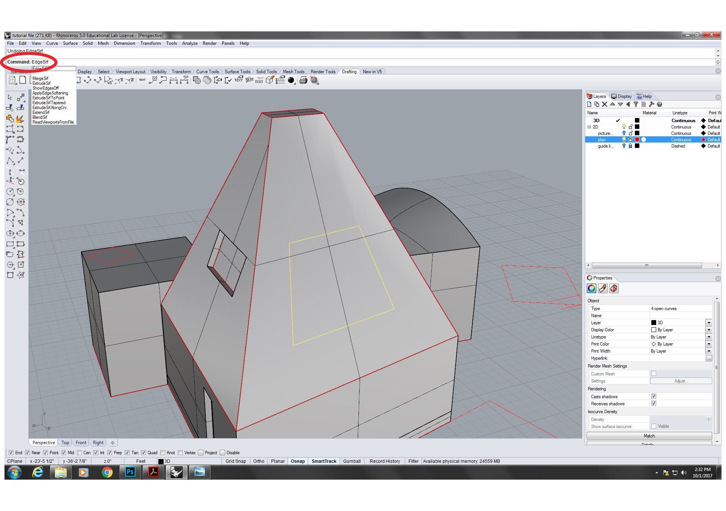Click the Hatch icon in Drafting toolbar

(x=197, y=80)
